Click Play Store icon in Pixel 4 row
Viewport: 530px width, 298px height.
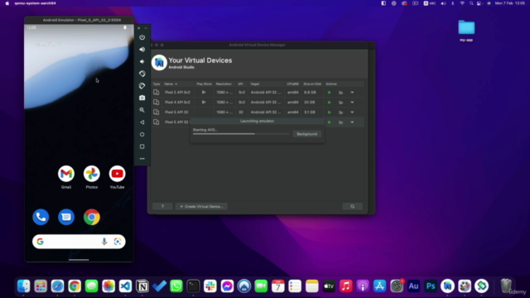204,102
